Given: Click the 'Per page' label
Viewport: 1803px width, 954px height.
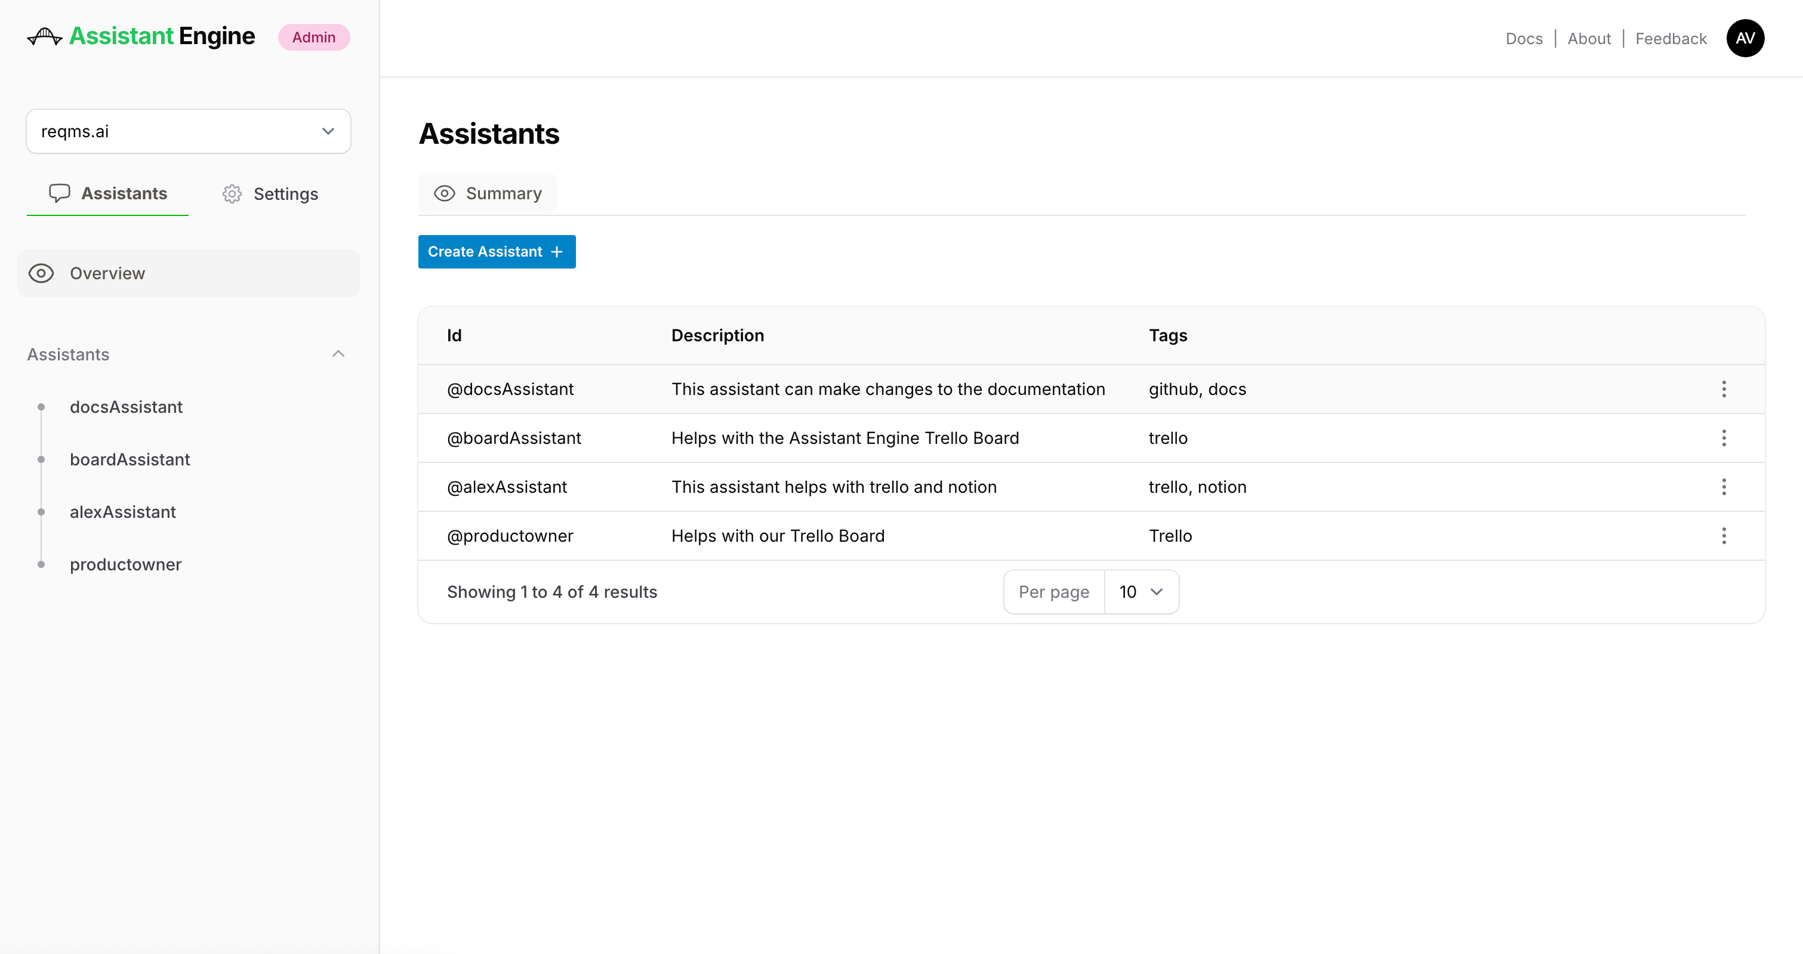Looking at the screenshot, I should (1053, 592).
